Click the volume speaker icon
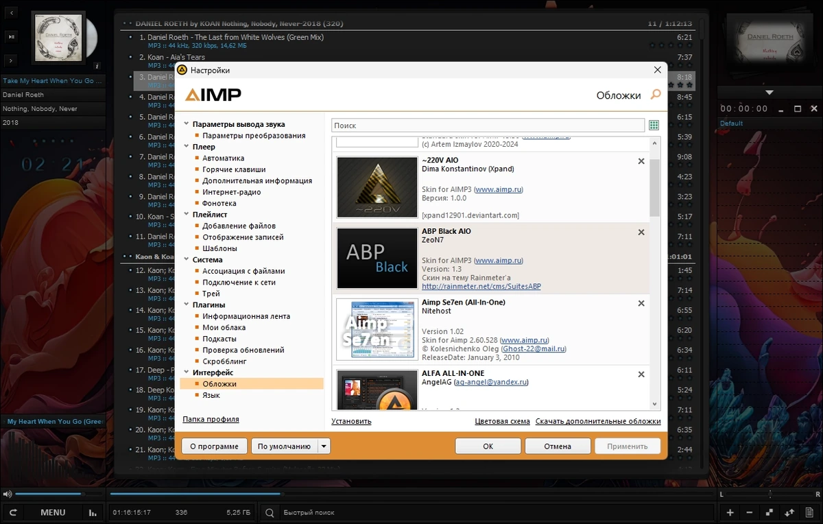 pos(7,494)
